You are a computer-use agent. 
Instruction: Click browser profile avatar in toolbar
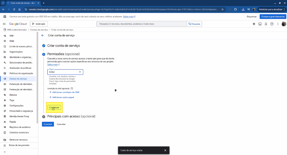tap(254, 9)
